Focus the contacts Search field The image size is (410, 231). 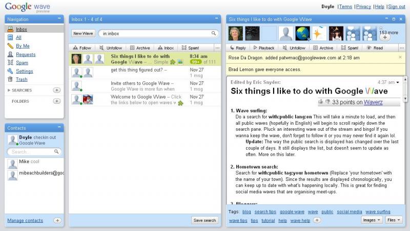click(34, 152)
